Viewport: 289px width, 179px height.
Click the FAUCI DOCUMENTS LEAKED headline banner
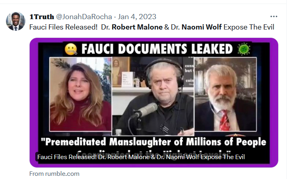pos(157,49)
